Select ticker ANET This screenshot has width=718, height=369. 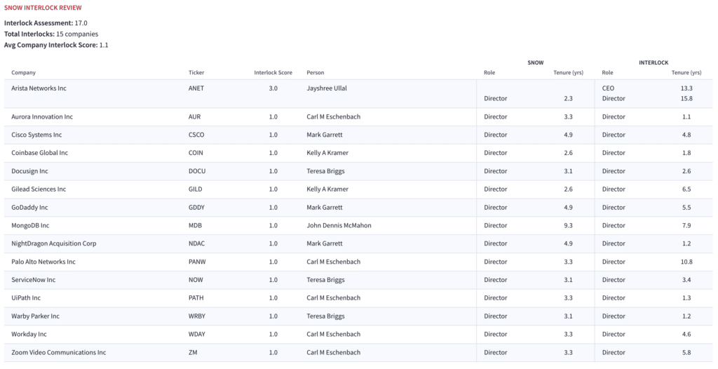tap(196, 88)
